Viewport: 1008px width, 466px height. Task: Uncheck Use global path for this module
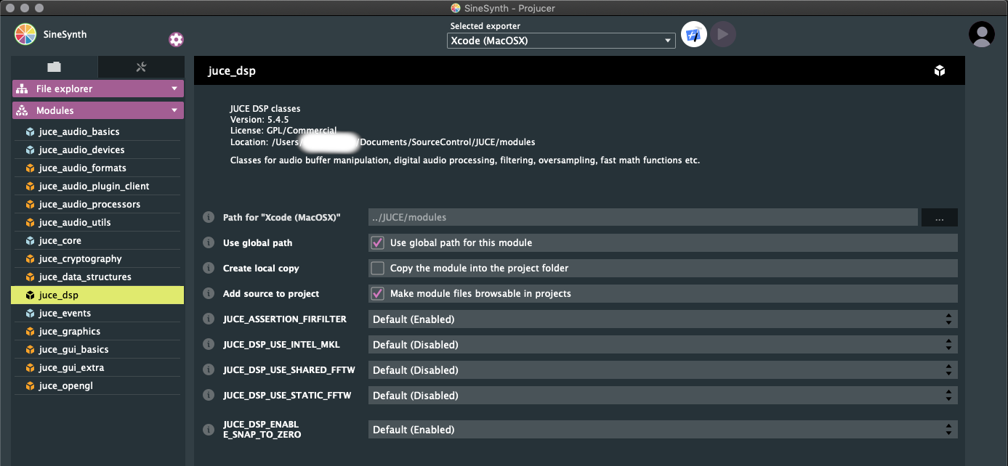coord(377,242)
